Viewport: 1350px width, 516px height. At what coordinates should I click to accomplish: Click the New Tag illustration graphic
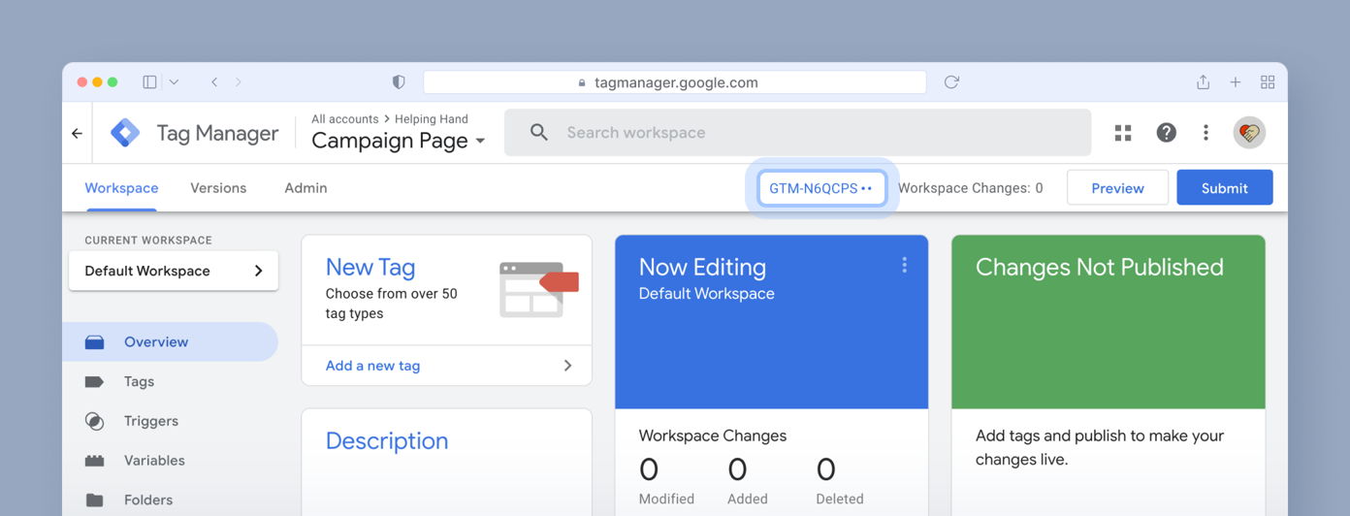click(538, 289)
